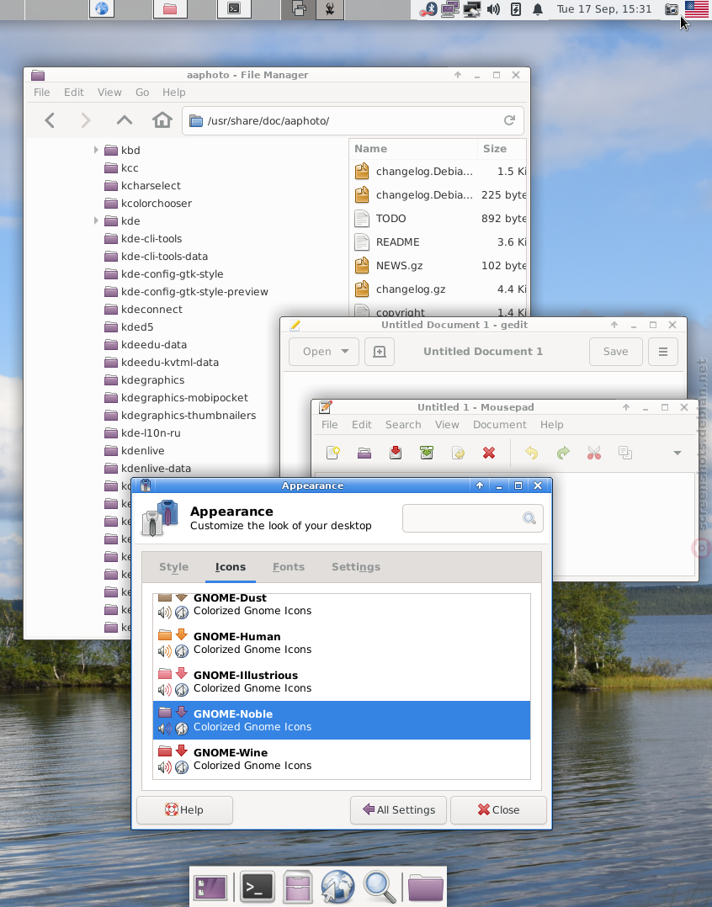Click the US flag keyboard layout
This screenshot has width=712, height=907.
click(697, 9)
